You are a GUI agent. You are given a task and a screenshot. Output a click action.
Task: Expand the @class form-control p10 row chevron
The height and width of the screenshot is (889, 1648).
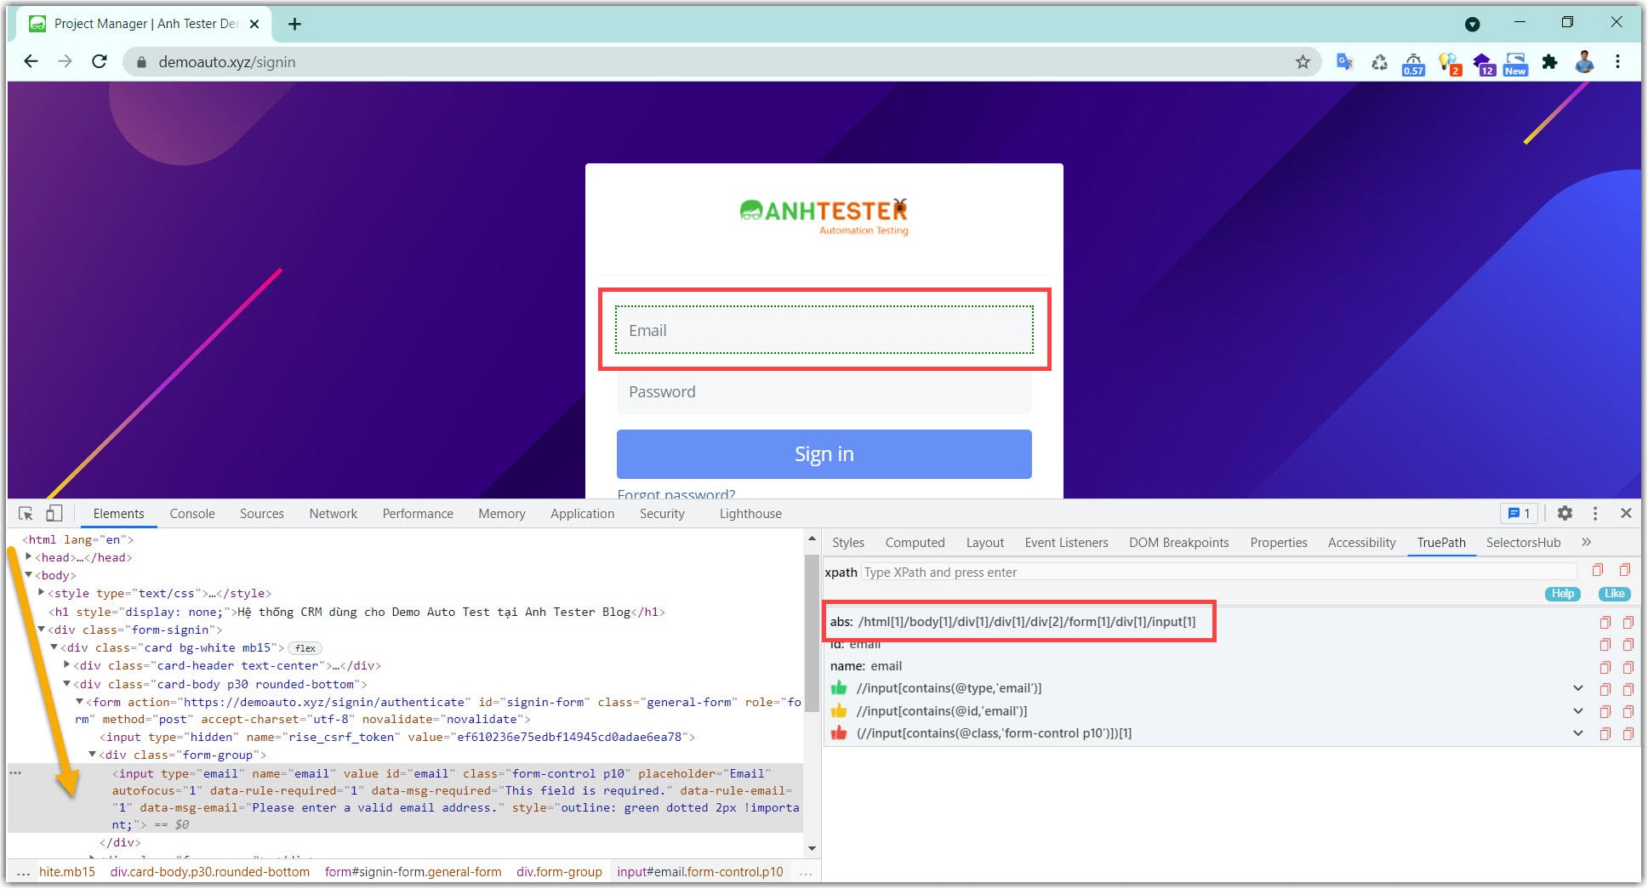tap(1578, 733)
